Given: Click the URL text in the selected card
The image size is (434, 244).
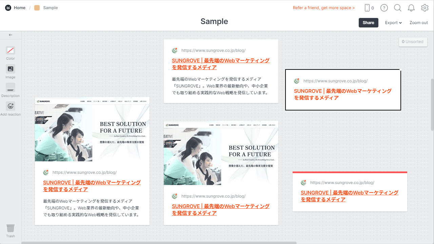Looking at the screenshot, I should tap(335, 81).
